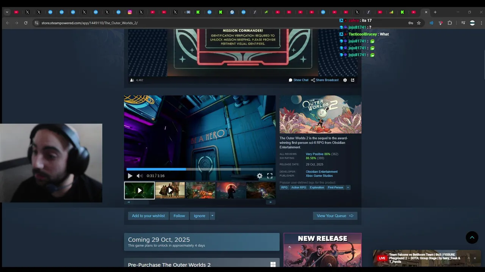Go back in browser history
Screen dimensions: 485x272
(8, 23)
